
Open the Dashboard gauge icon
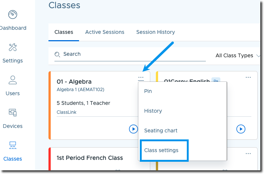point(13,15)
